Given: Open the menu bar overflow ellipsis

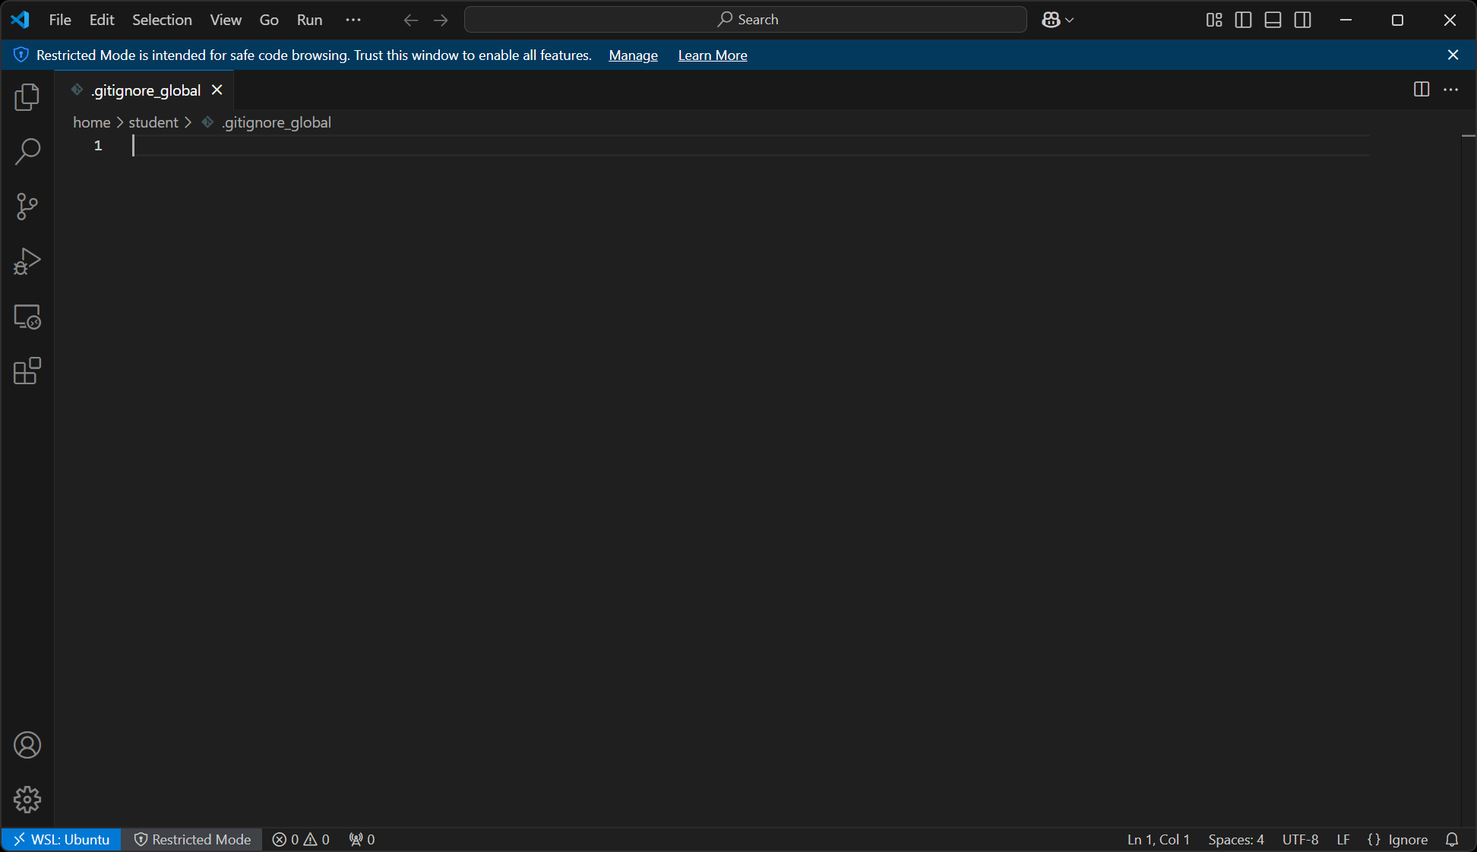Looking at the screenshot, I should pyautogui.click(x=353, y=20).
